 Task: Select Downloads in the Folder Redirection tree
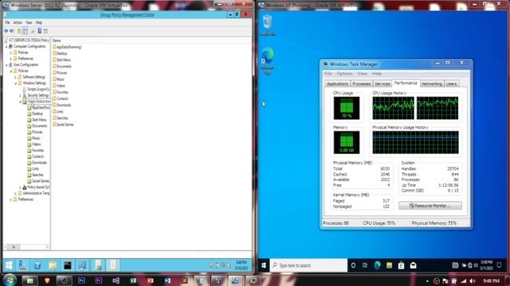39,162
